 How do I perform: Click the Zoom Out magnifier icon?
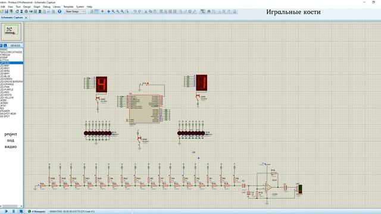pyautogui.click(x=118, y=11)
